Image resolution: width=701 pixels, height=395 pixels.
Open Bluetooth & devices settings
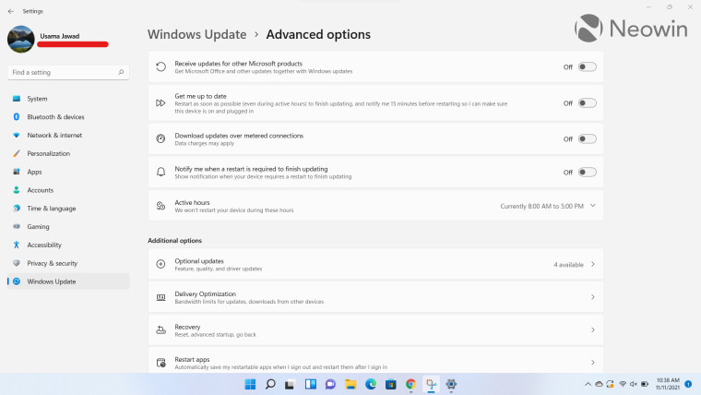point(68,117)
